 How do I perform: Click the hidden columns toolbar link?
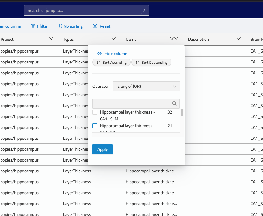(x=10, y=26)
